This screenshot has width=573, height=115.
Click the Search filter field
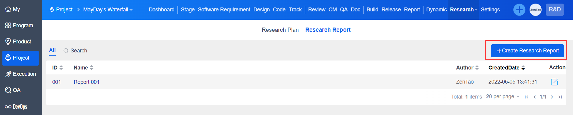75,51
